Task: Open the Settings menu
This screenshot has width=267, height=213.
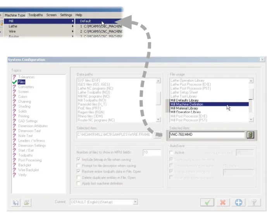Action: [x=66, y=15]
